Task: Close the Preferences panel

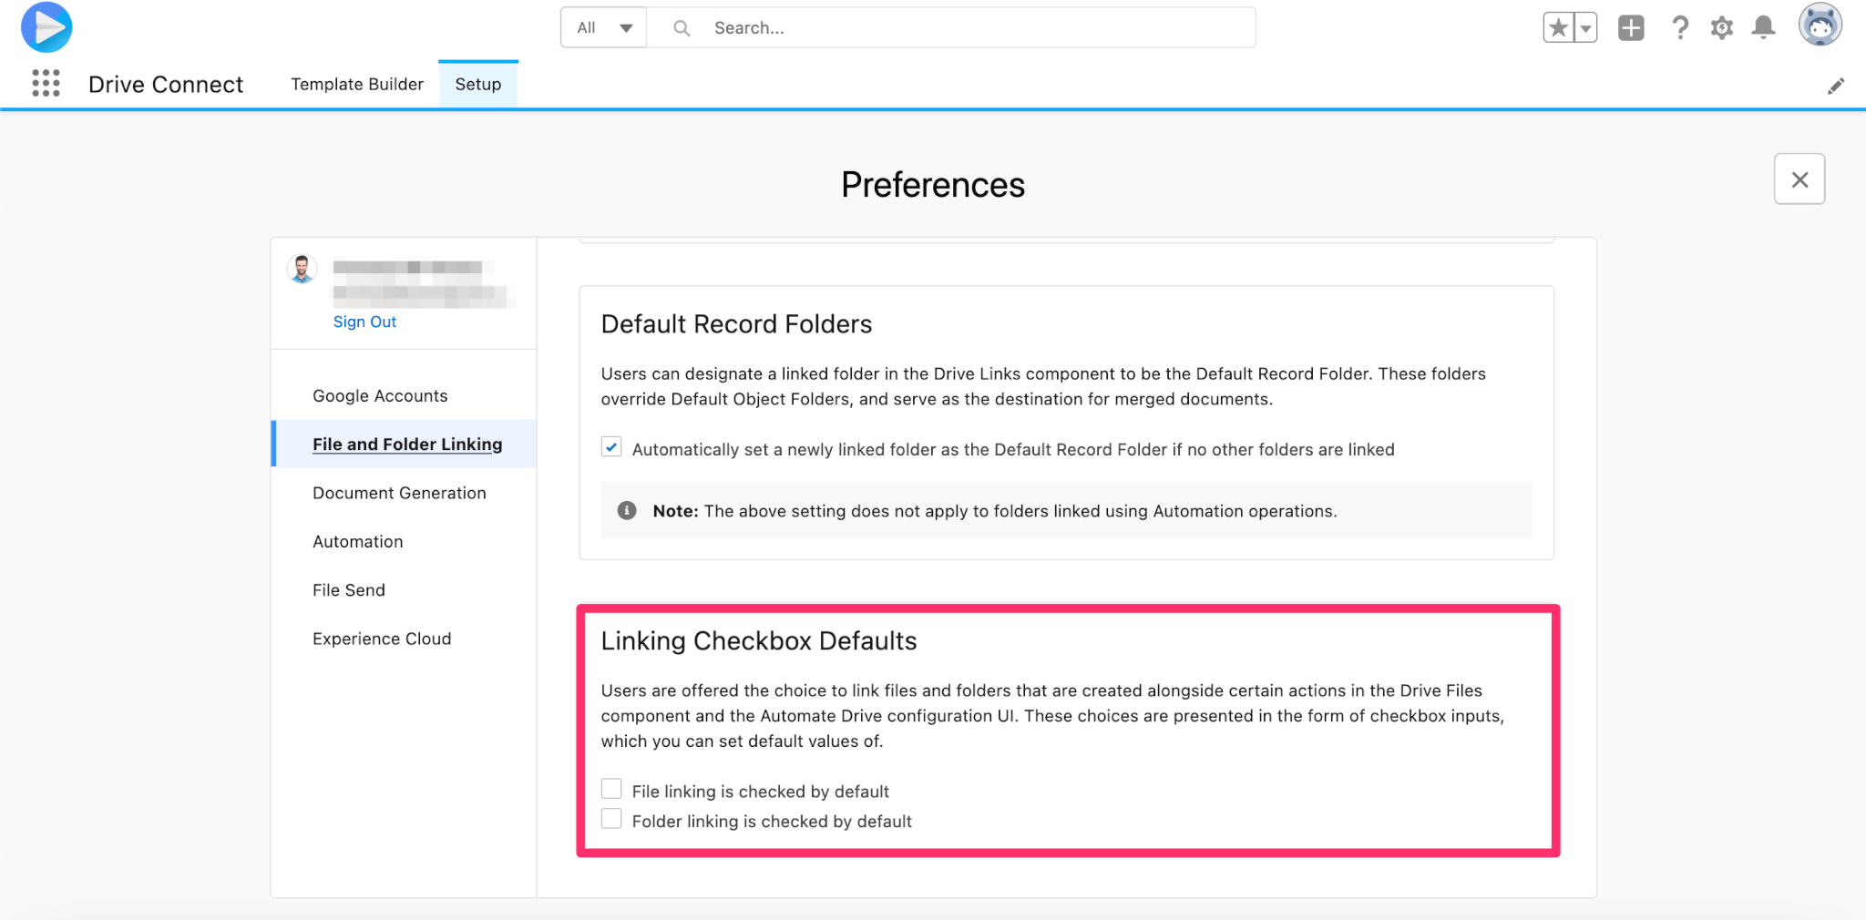Action: pos(1799,179)
